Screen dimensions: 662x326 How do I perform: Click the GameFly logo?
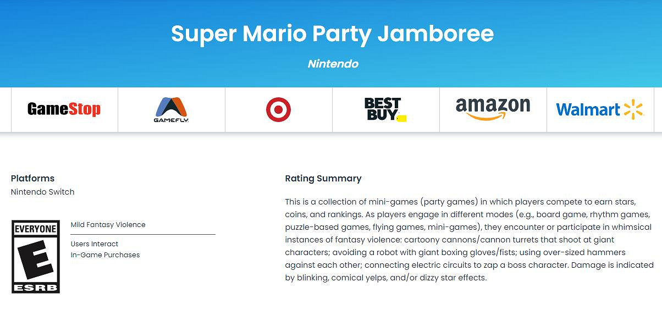point(172,109)
